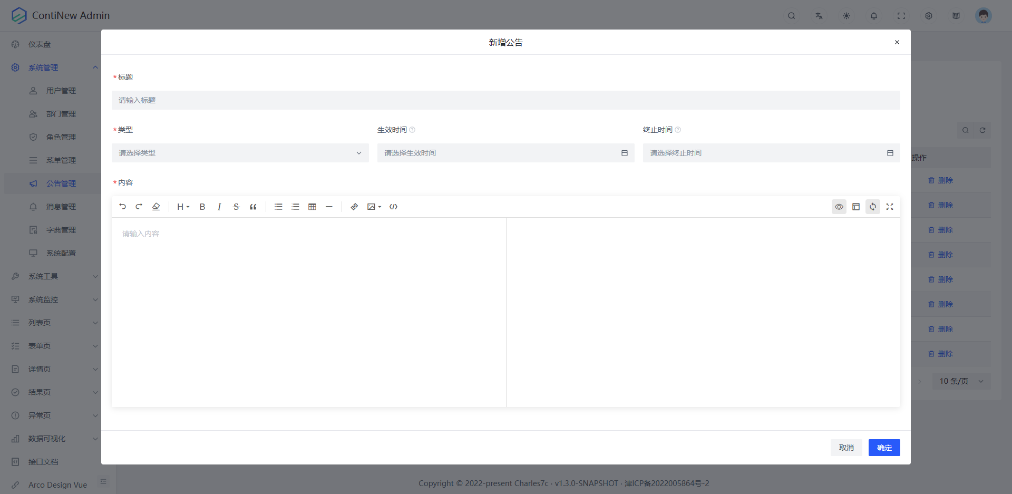This screenshot has width=1012, height=494.
Task: Toggle sync scroll in editor toolbar
Action: pyautogui.click(x=873, y=207)
